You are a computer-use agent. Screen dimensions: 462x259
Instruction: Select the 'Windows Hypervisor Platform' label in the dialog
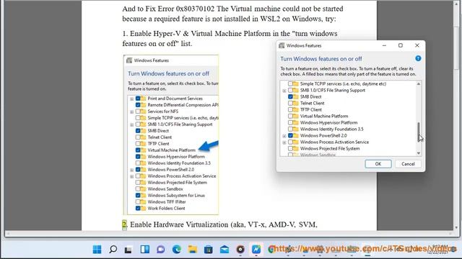click(328, 122)
